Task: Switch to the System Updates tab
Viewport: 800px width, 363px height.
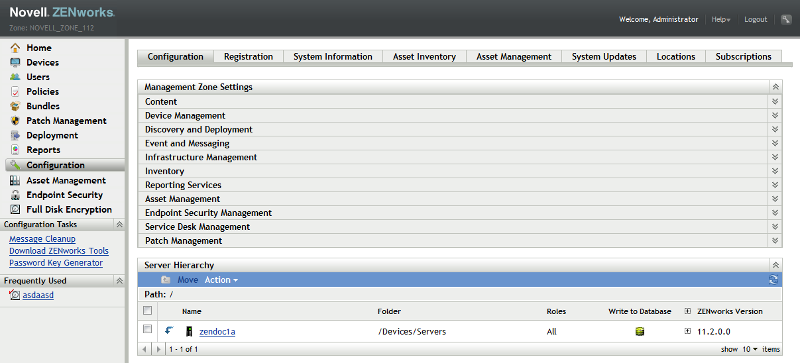Action: tap(603, 57)
